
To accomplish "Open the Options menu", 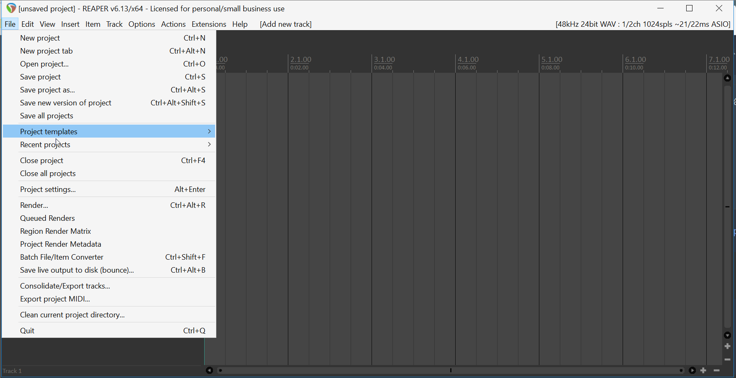I will click(x=142, y=24).
